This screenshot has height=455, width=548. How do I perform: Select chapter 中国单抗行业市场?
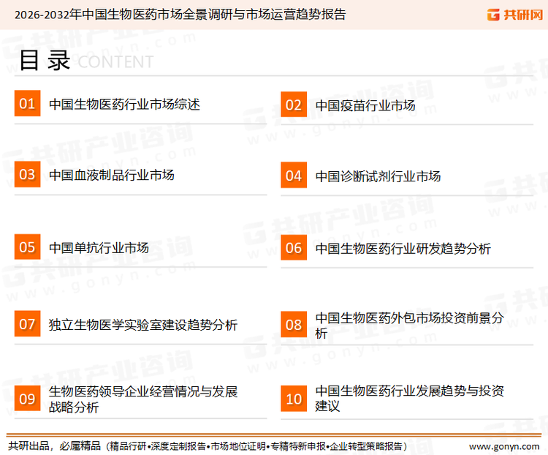click(99, 248)
